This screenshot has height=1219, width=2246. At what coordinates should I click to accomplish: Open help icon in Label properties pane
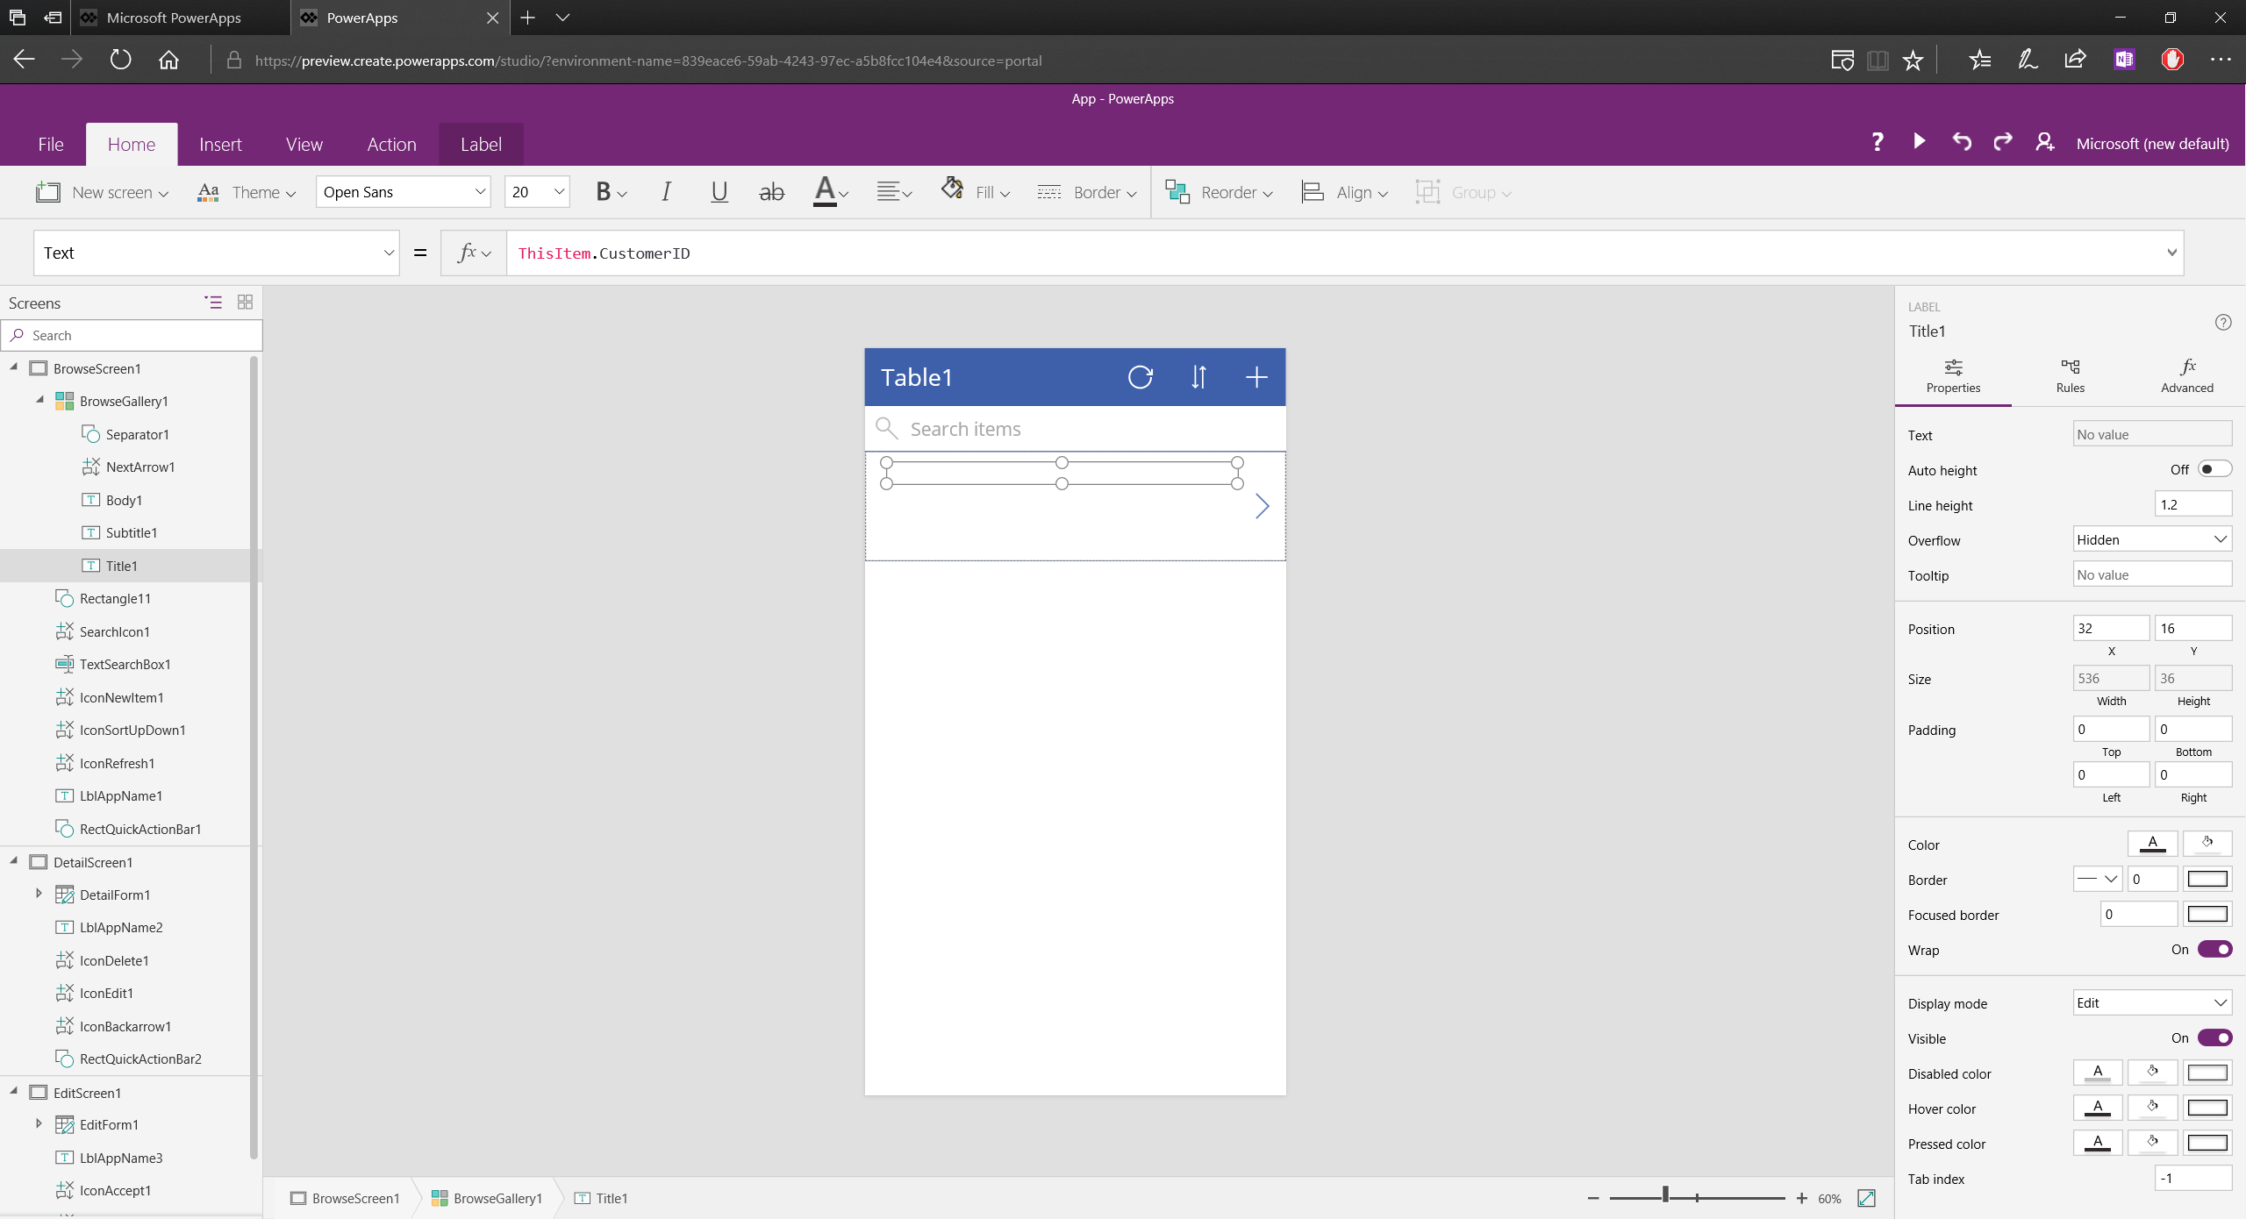(2223, 322)
